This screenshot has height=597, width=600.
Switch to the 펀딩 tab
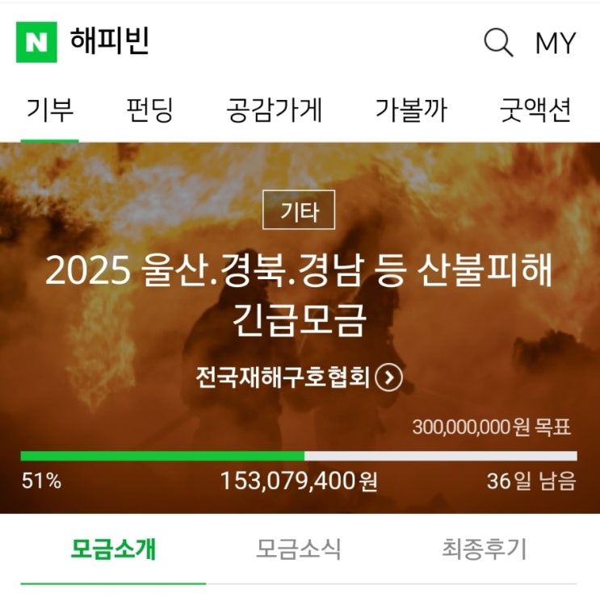click(x=149, y=110)
